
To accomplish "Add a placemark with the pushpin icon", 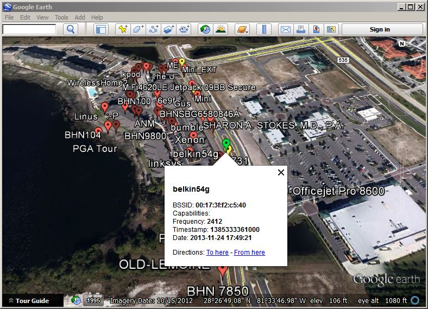I will (123, 29).
